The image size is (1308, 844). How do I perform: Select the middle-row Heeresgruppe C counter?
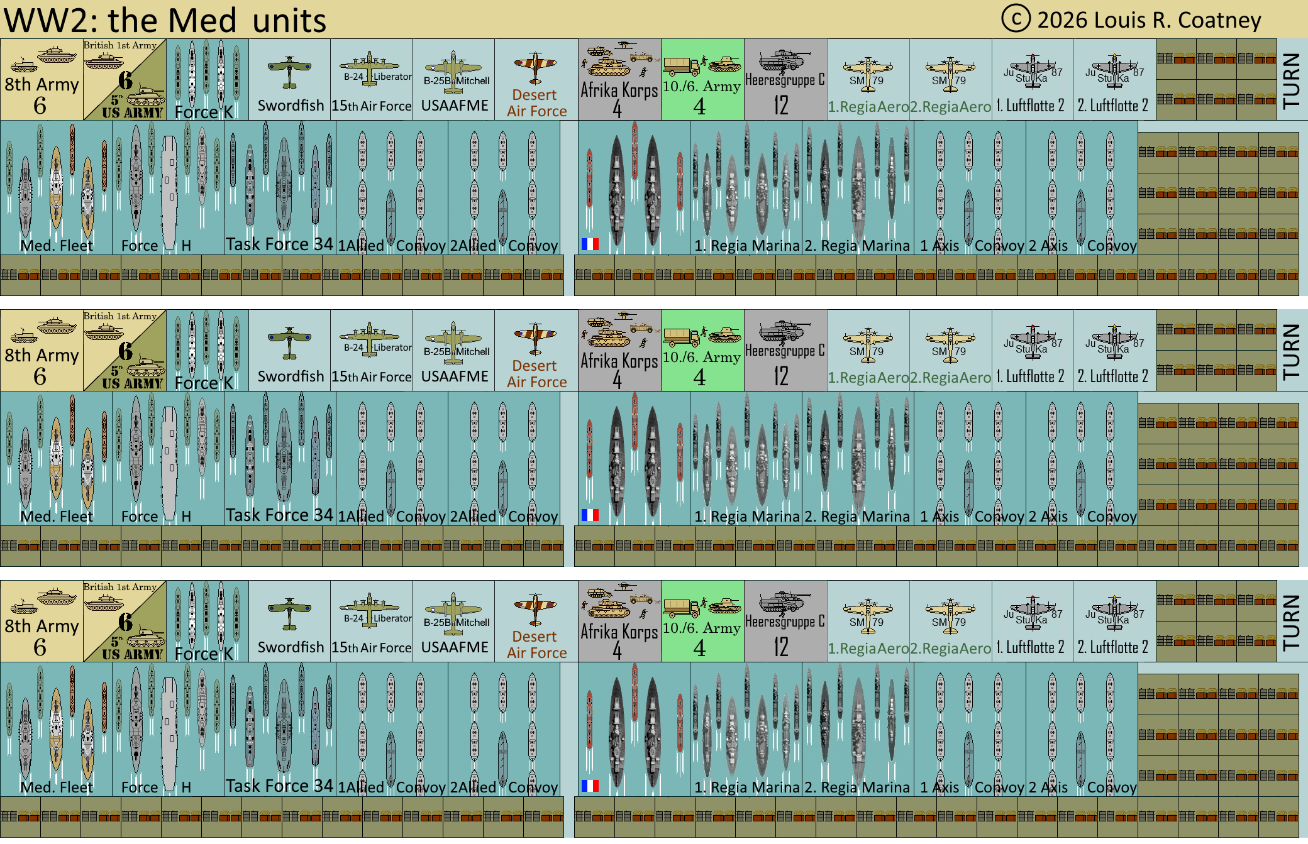(x=785, y=351)
